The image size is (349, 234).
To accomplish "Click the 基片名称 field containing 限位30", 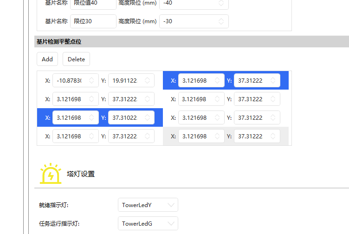I will point(93,21).
